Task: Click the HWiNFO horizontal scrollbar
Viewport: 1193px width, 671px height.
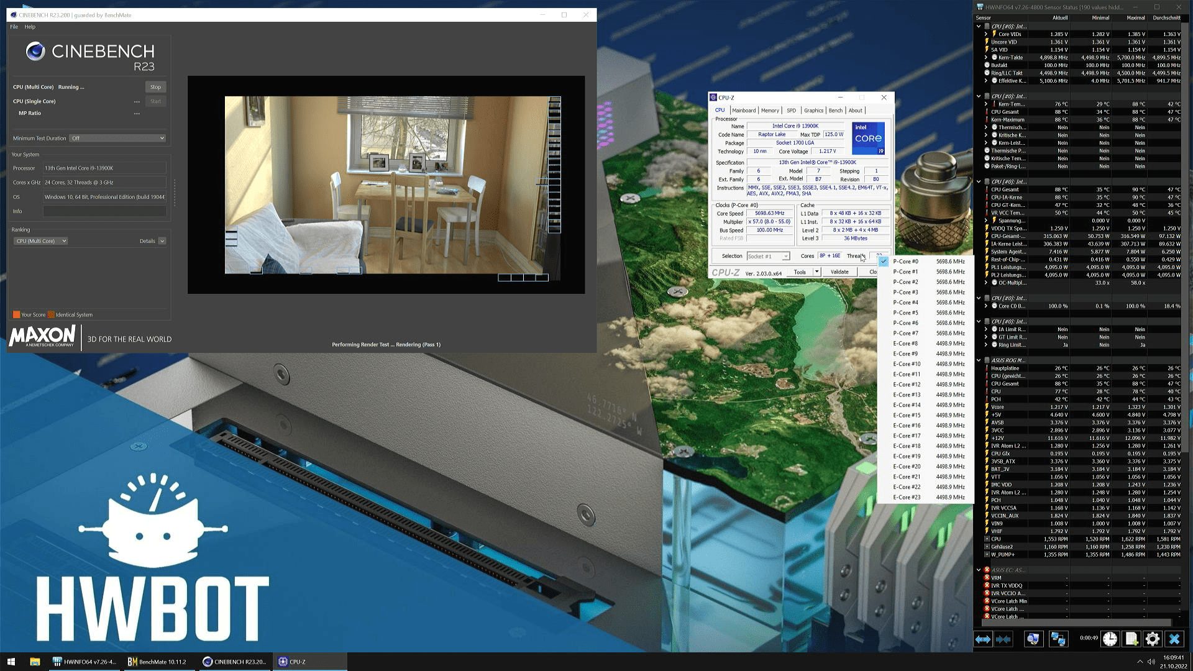Action: (x=1076, y=623)
